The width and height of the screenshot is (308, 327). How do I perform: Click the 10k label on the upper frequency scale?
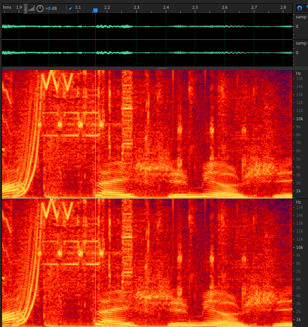point(300,119)
